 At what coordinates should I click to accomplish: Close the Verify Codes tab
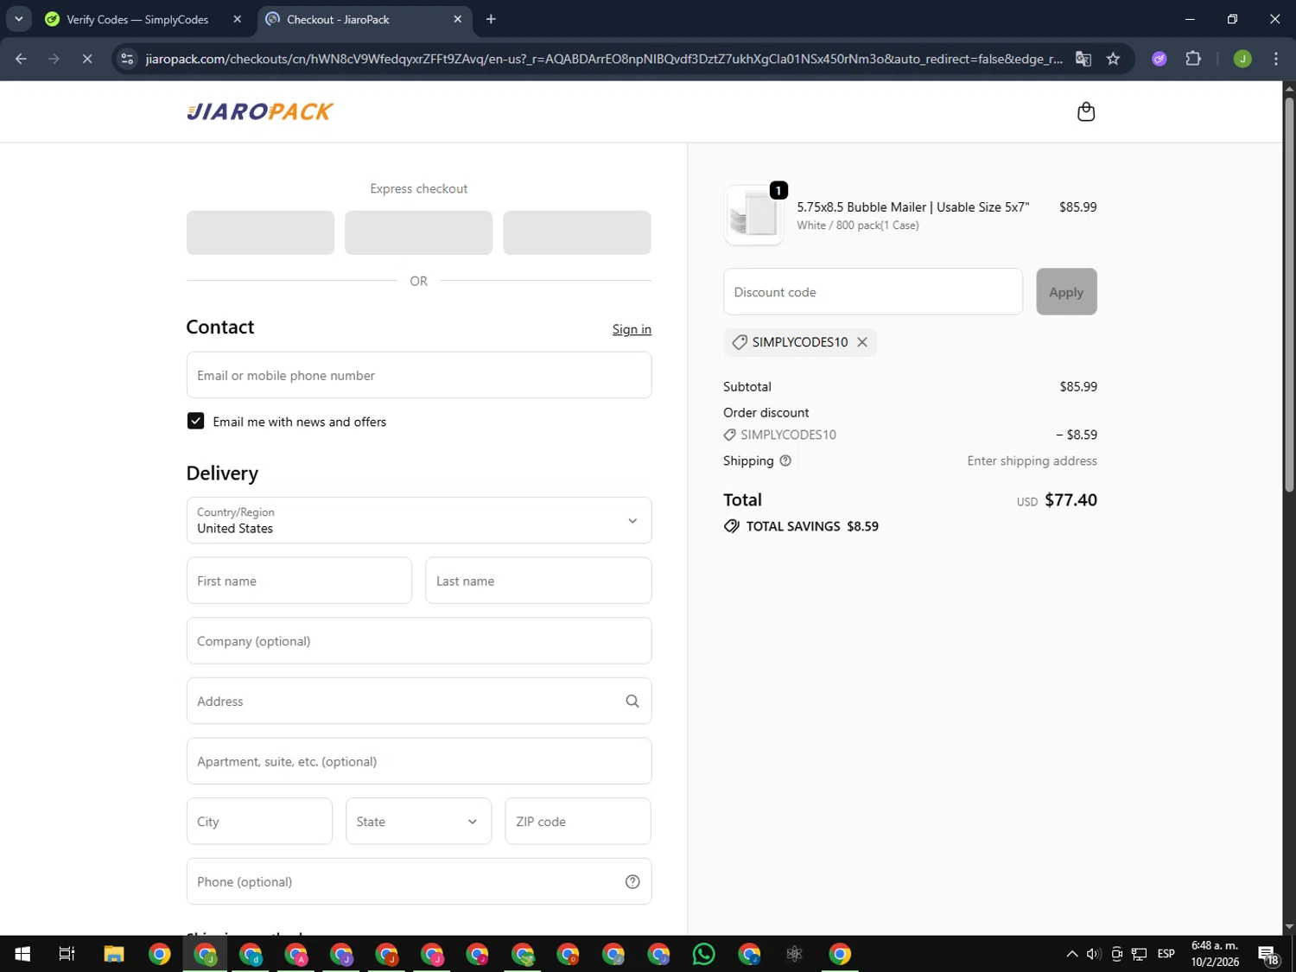pyautogui.click(x=238, y=19)
